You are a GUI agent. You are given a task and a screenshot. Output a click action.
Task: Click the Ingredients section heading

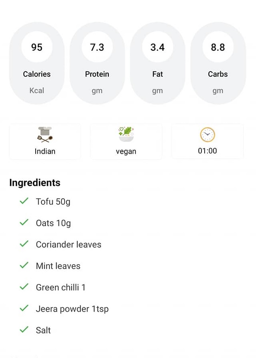35,183
